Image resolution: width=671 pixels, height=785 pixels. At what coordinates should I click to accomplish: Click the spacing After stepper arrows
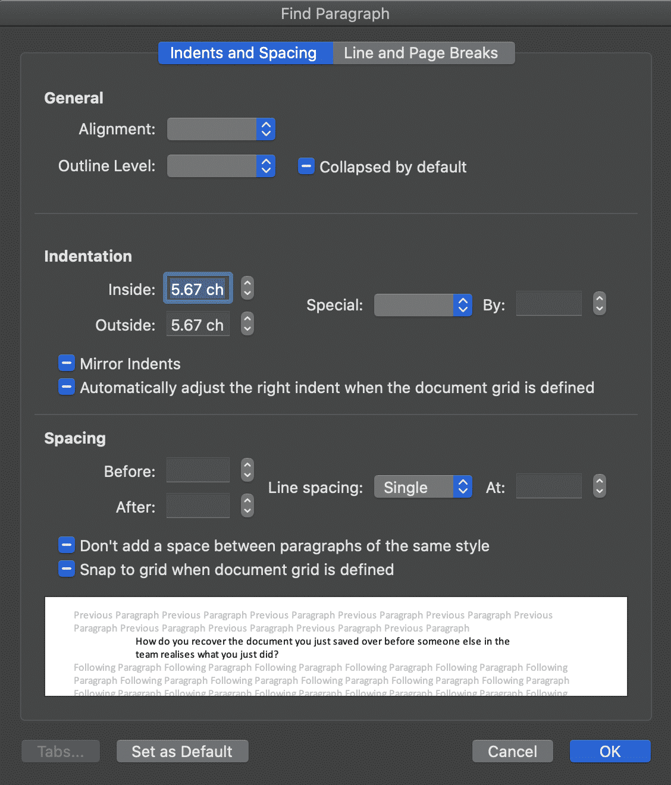pyautogui.click(x=247, y=506)
